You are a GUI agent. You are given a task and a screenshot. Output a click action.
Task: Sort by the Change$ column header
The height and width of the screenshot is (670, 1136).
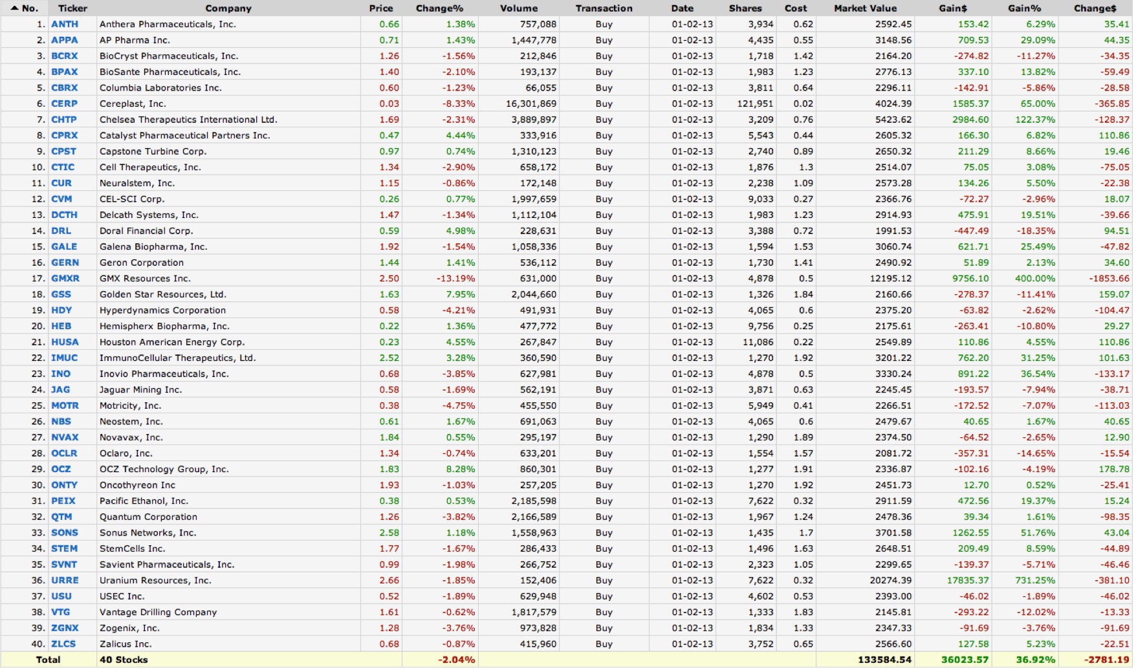[1095, 8]
